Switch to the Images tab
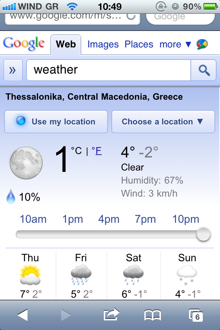Viewport: 220px width, 330px height. pyautogui.click(x=103, y=44)
